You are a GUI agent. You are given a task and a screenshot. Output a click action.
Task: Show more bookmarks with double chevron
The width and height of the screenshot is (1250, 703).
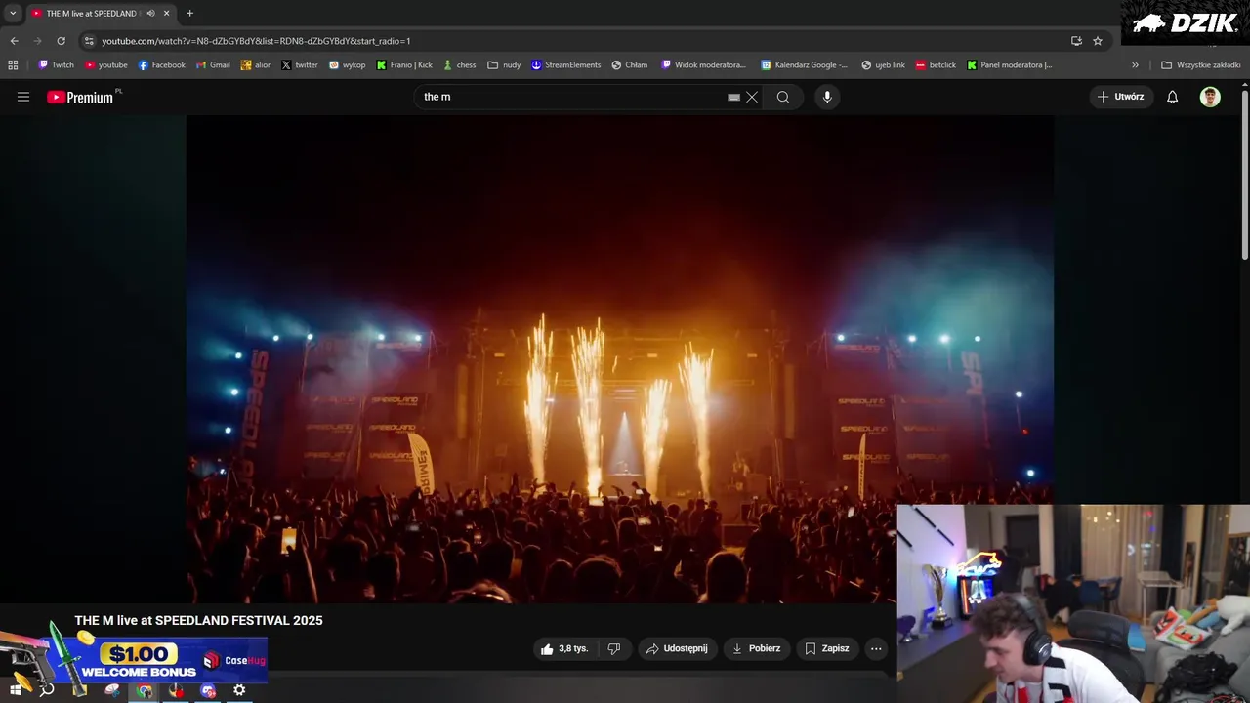1135,65
